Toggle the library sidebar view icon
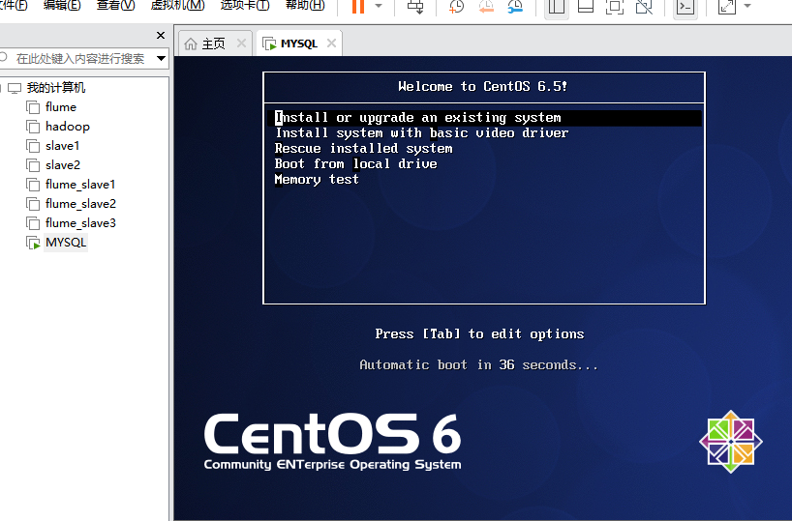Viewport: 792px width, 521px height. pyautogui.click(x=556, y=7)
